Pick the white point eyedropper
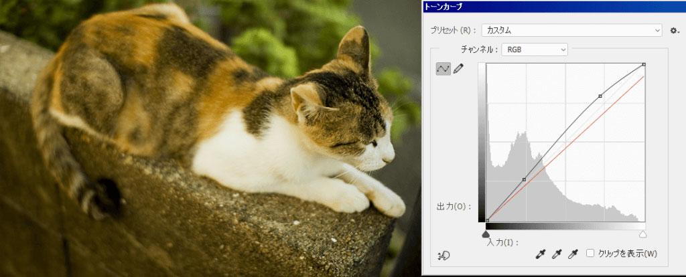The height and width of the screenshot is (277, 686). click(573, 254)
